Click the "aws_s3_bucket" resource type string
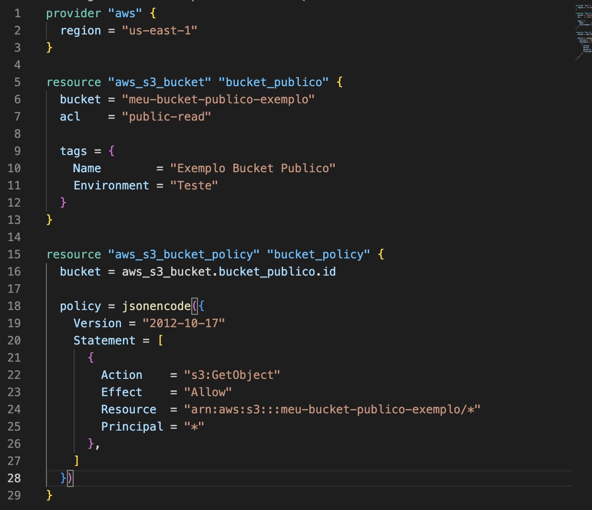The height and width of the screenshot is (510, 592). 160,83
